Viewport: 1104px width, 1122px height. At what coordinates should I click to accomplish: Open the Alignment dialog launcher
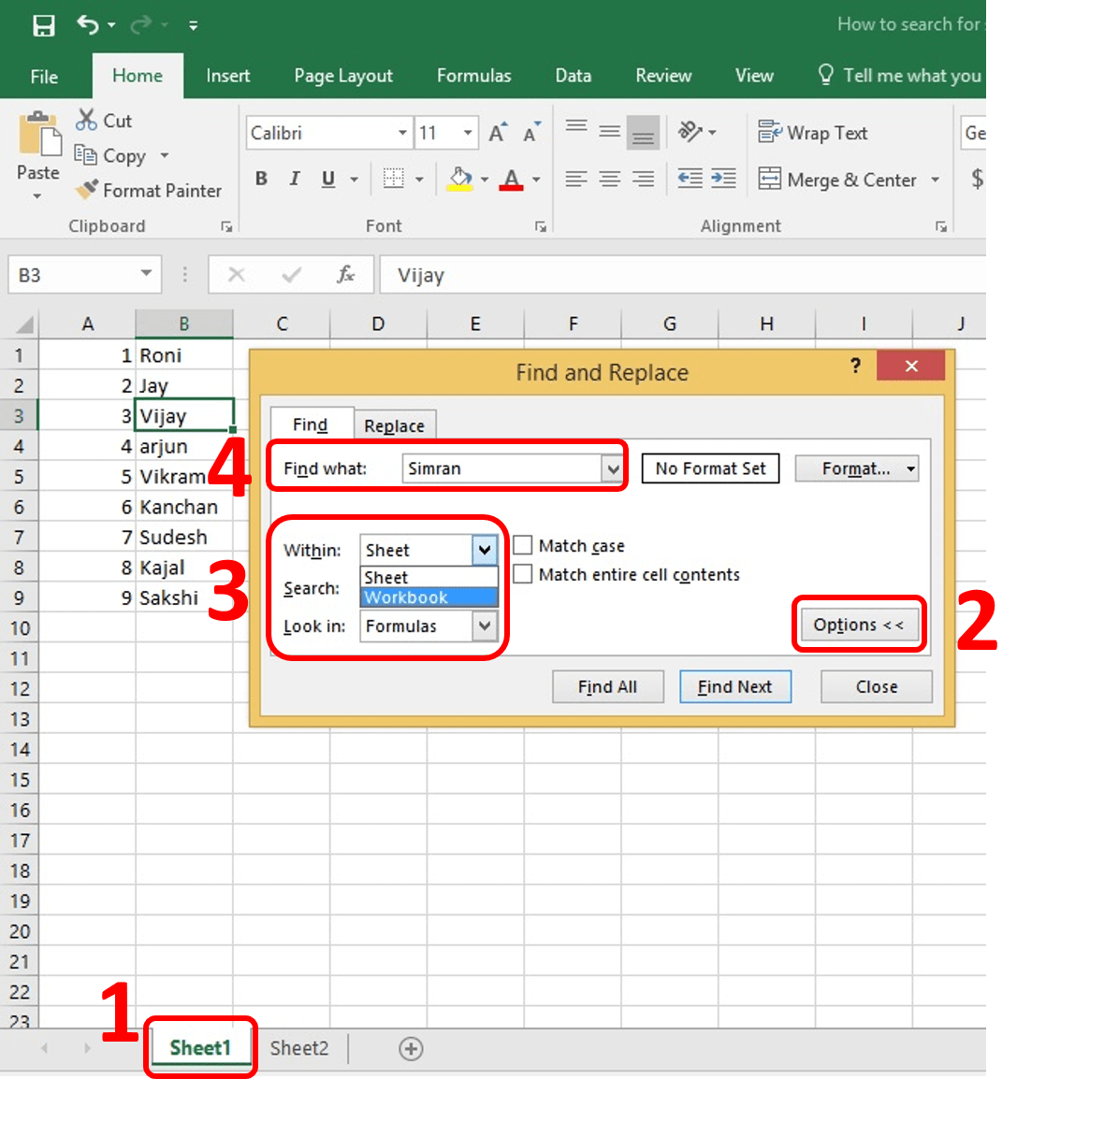click(941, 226)
